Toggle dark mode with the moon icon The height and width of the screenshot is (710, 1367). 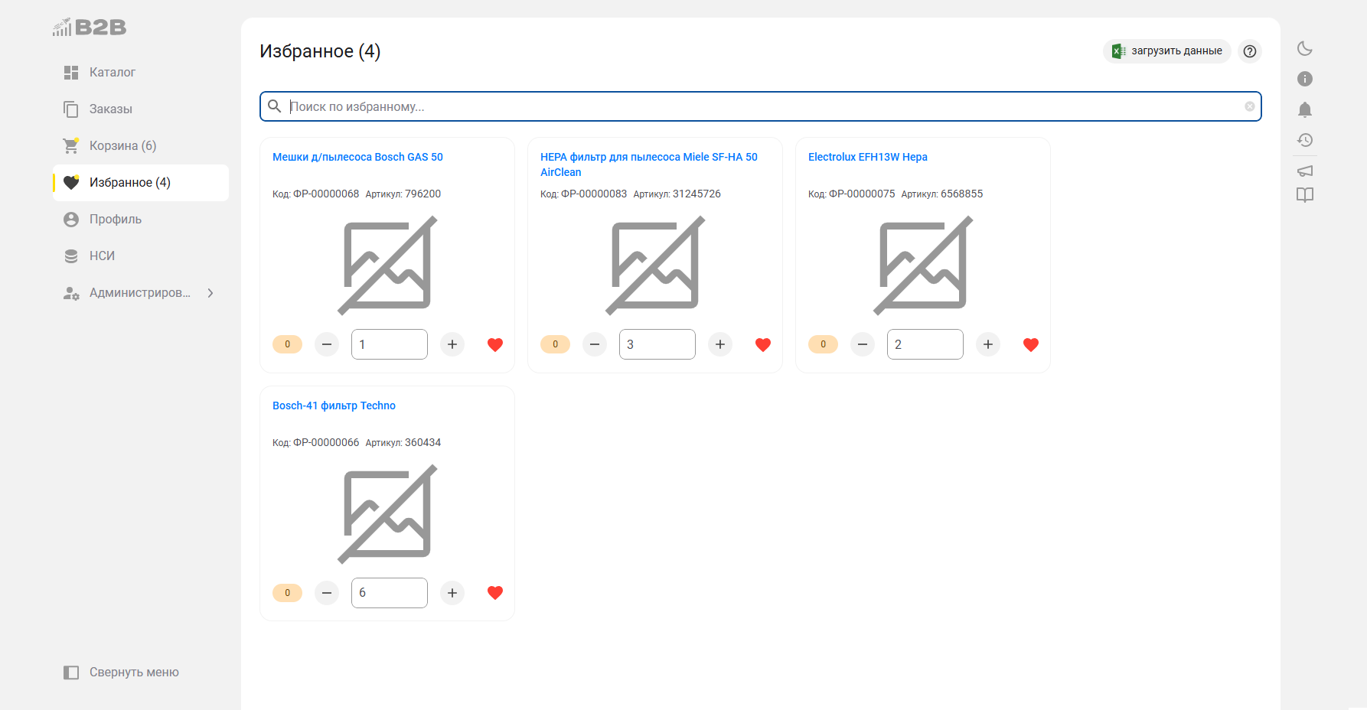[x=1305, y=48]
